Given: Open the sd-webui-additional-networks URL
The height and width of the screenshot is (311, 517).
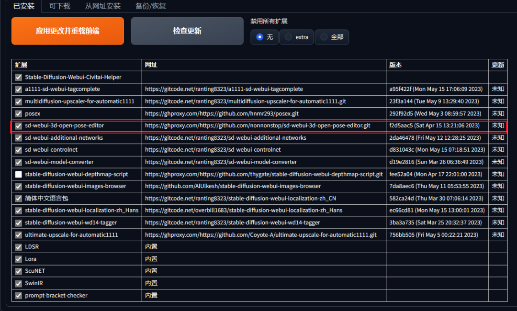Looking at the screenshot, I should tap(225, 138).
